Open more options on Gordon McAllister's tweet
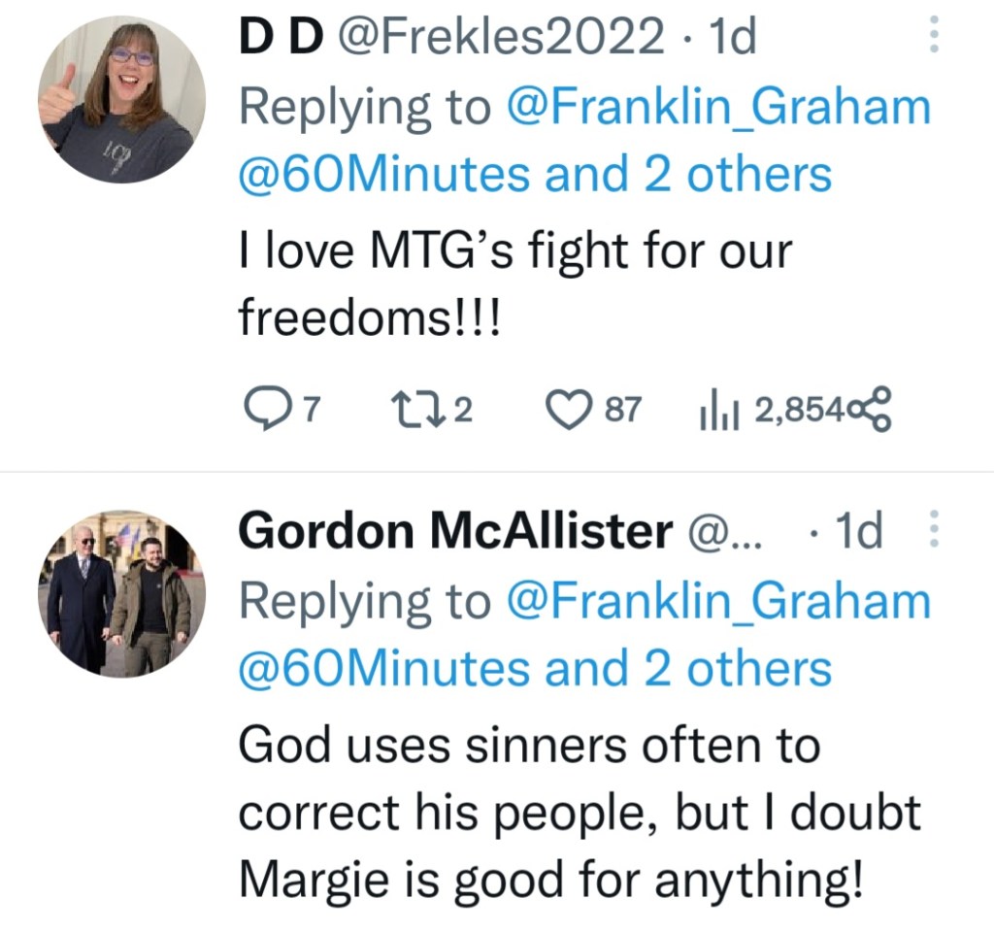Viewport: 994px width, 933px height. (x=934, y=530)
